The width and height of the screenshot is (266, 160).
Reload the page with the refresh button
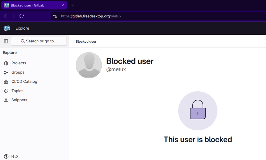22,16
